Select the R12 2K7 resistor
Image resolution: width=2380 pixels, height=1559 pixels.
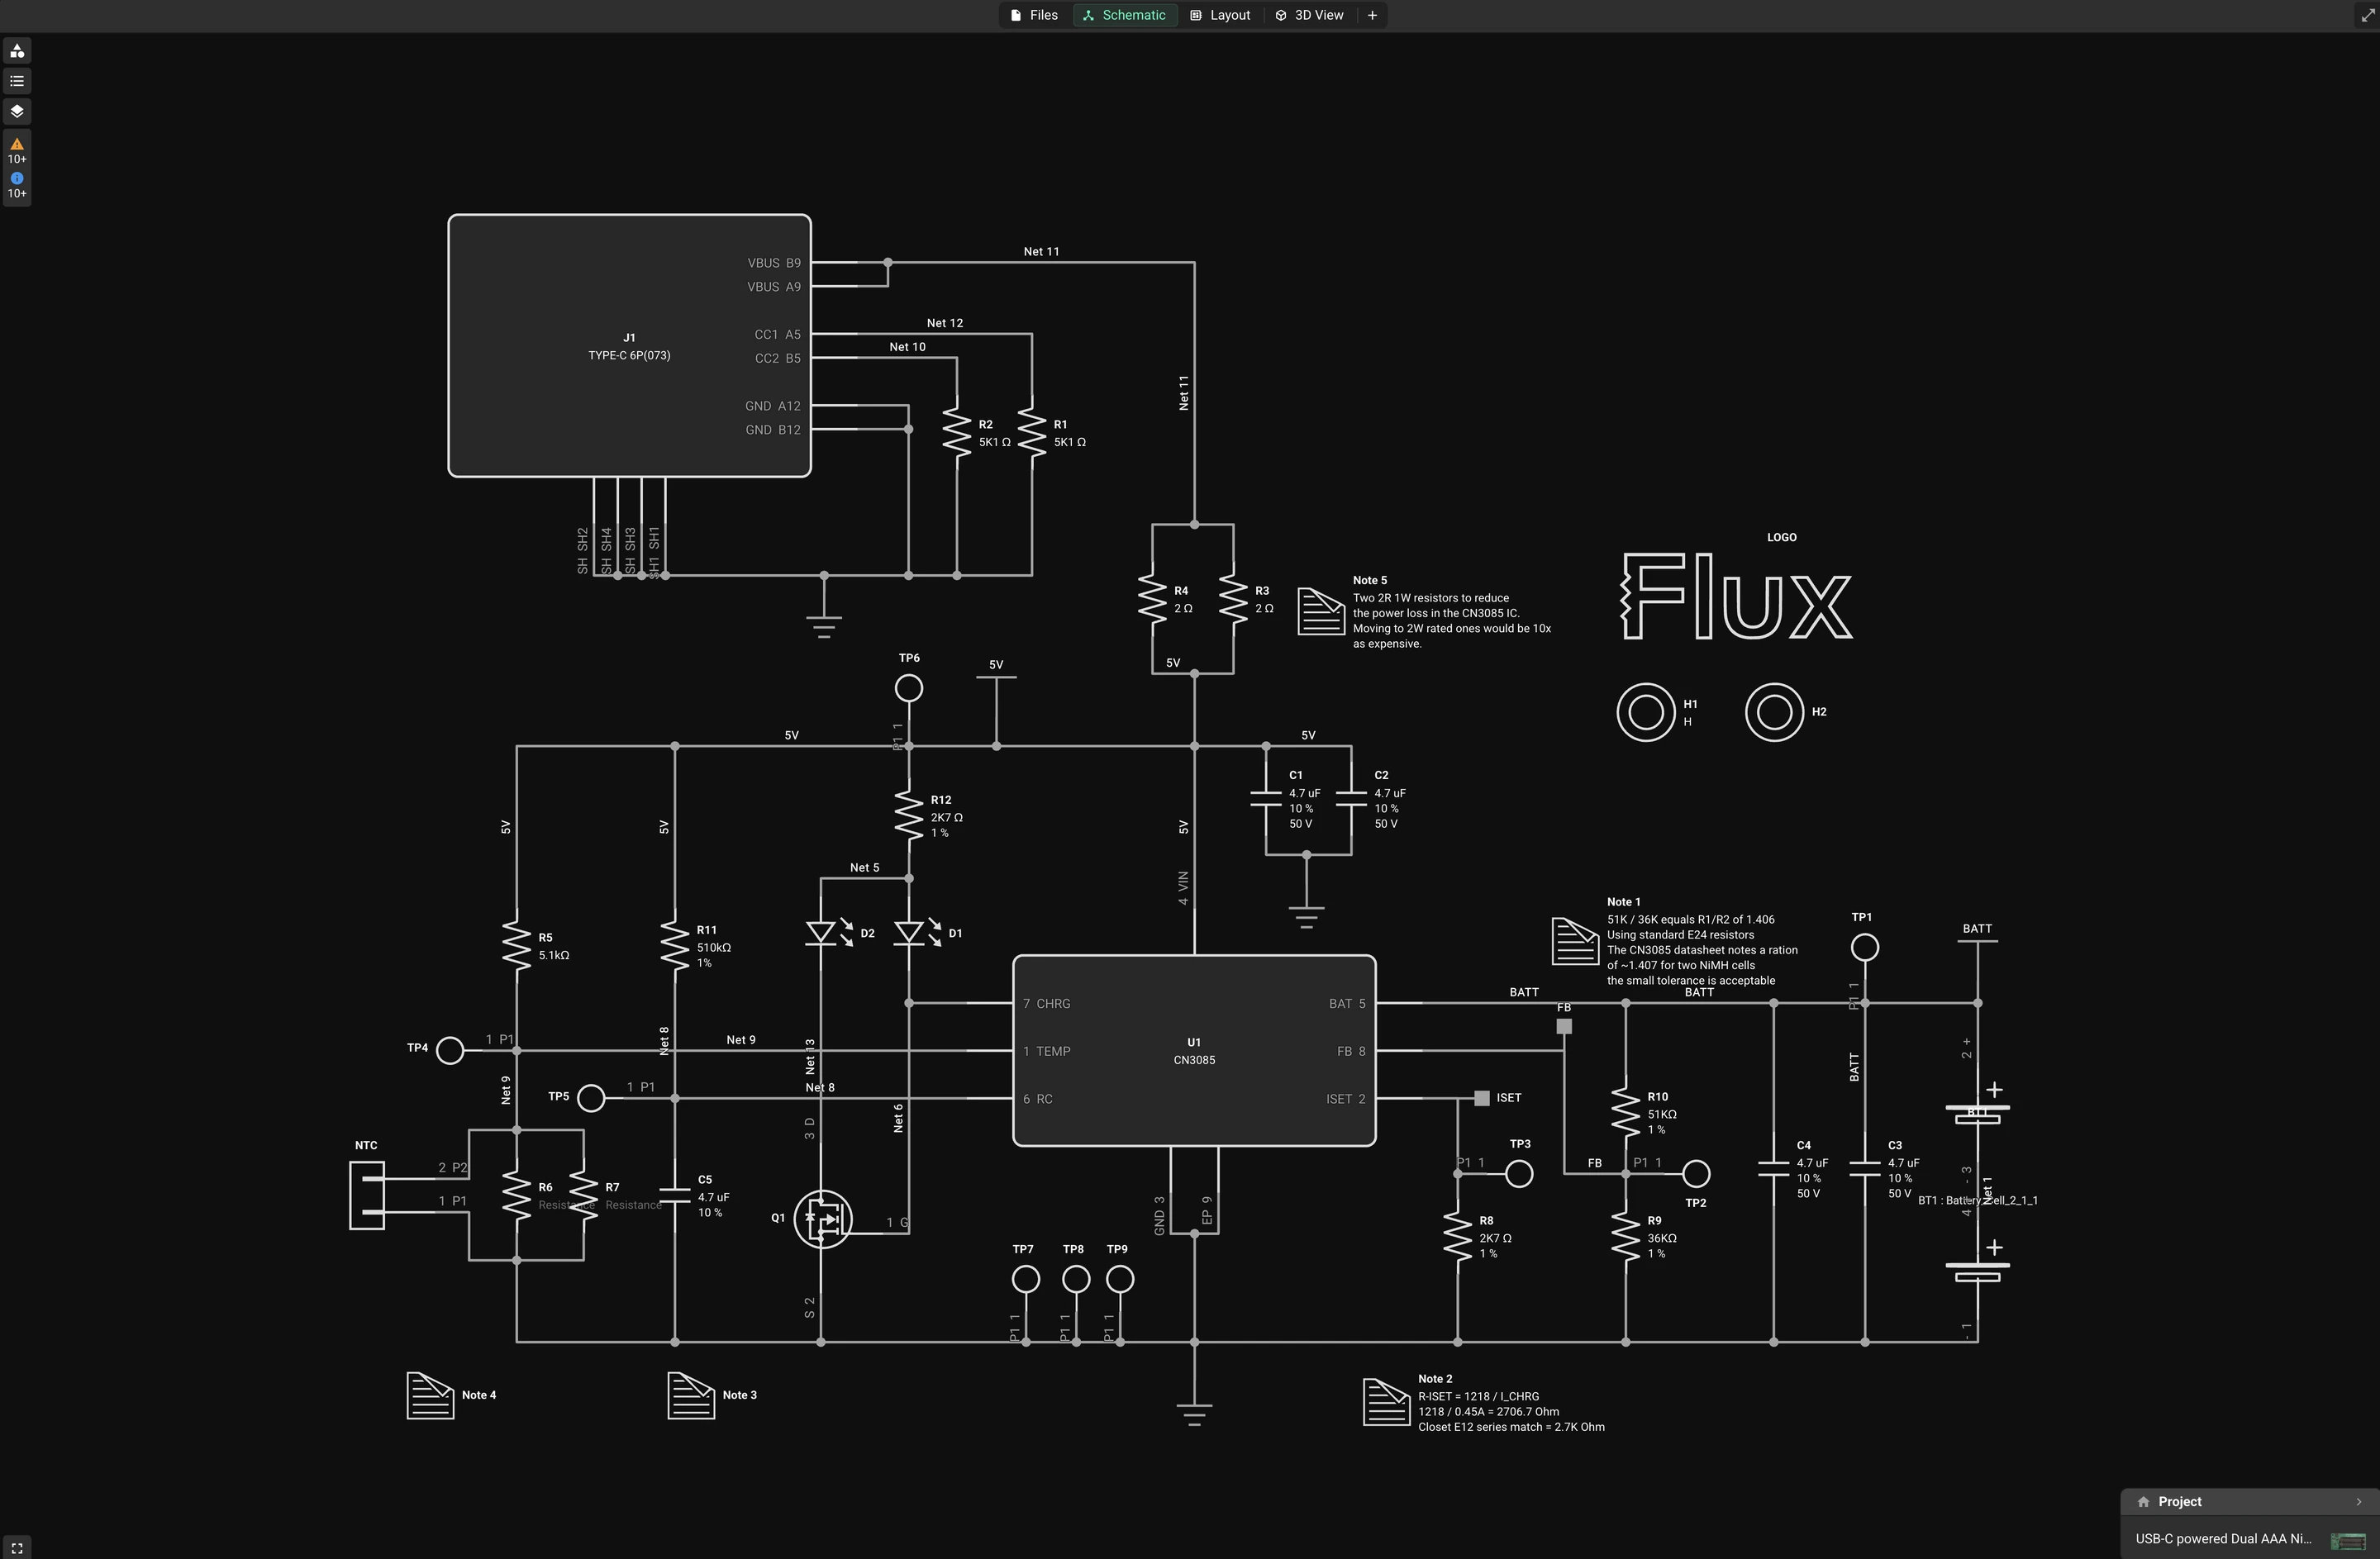909,815
